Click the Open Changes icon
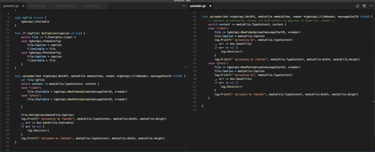This screenshot has width=375, height=152. [x=357, y=6]
